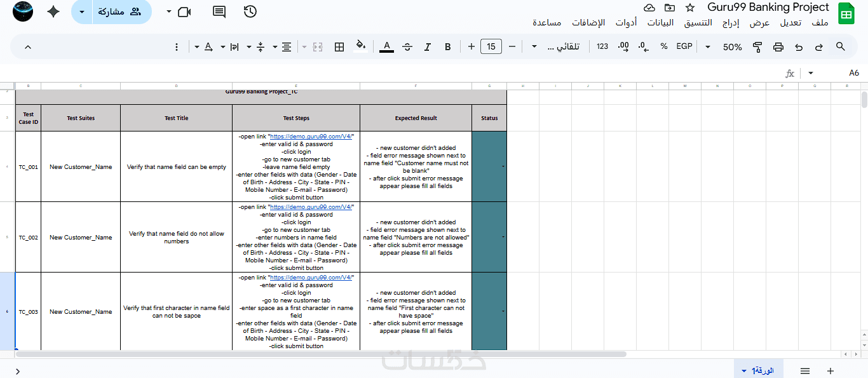Open the إدراج menu
868x378 pixels.
pyautogui.click(x=732, y=23)
